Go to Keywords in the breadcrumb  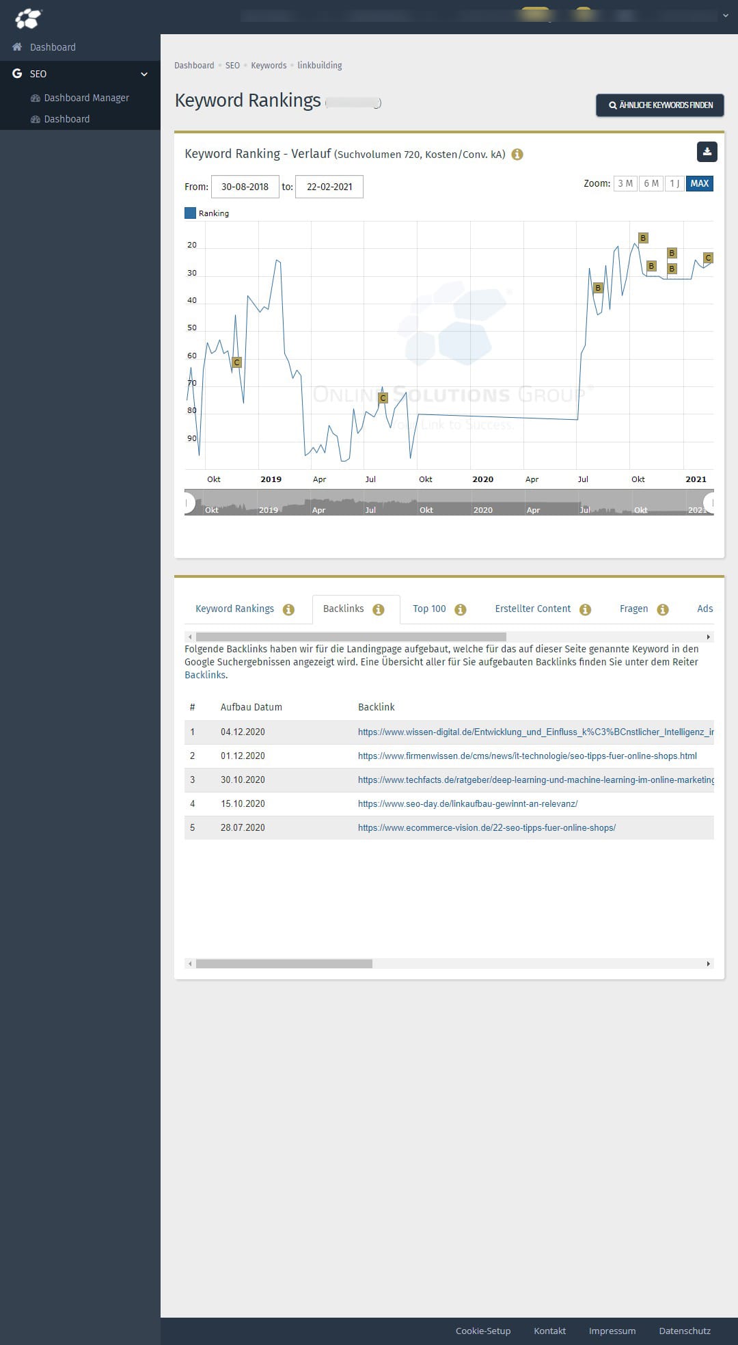[269, 66]
